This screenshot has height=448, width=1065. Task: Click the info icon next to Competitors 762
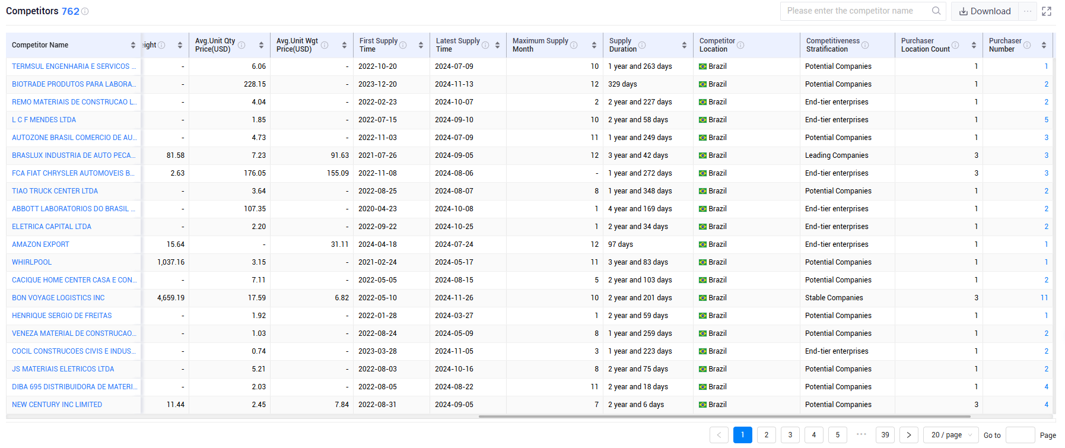(85, 11)
